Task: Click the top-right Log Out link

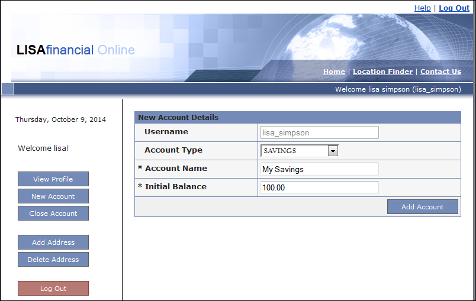Action: pyautogui.click(x=454, y=8)
